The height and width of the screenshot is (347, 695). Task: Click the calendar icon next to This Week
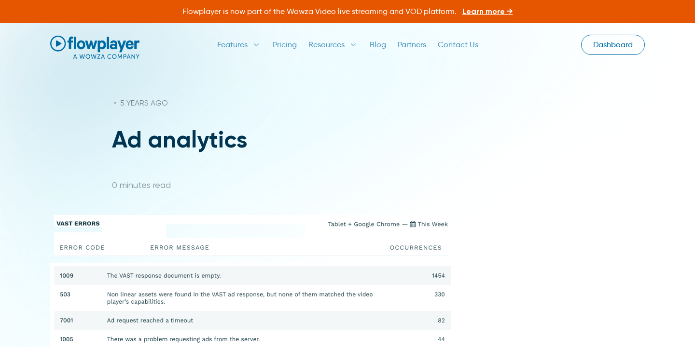pyautogui.click(x=413, y=224)
